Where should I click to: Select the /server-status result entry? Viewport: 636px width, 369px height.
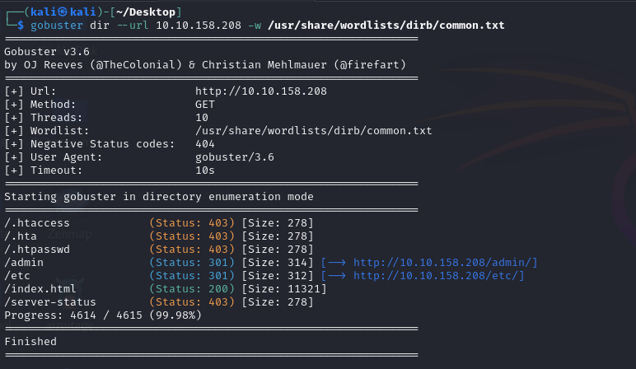tap(49, 301)
